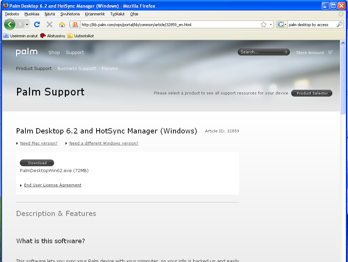Click the grey Forward arrow button
This screenshot has height=262, width=348.
[x=20, y=24]
